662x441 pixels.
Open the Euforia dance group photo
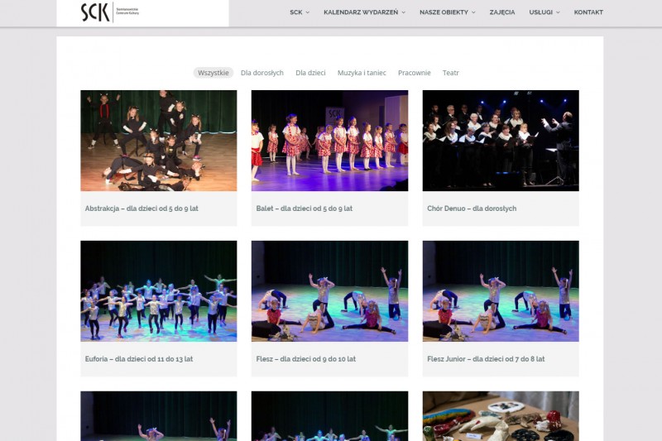tap(159, 291)
